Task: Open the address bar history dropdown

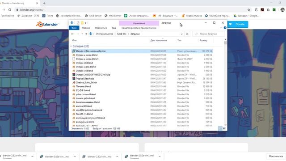Action: 181,34
